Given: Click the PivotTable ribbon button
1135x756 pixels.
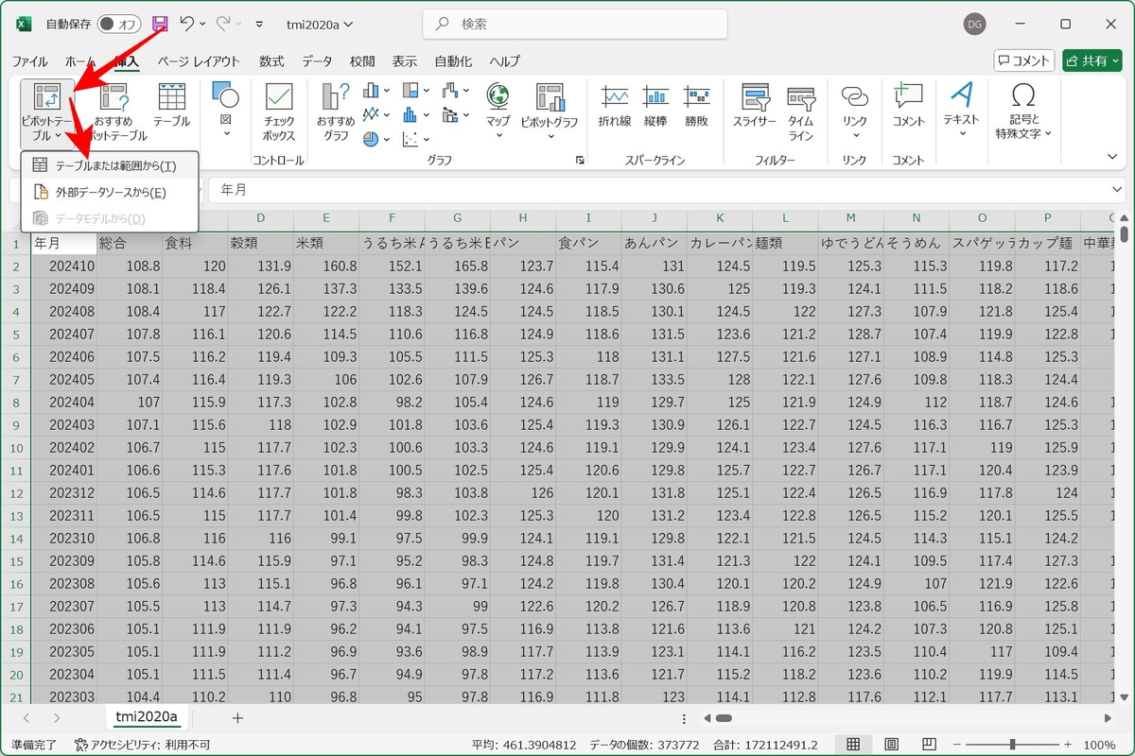Looking at the screenshot, I should tap(46, 112).
